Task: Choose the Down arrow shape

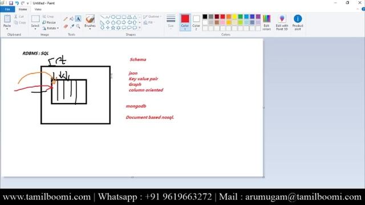Action: click(x=102, y=28)
